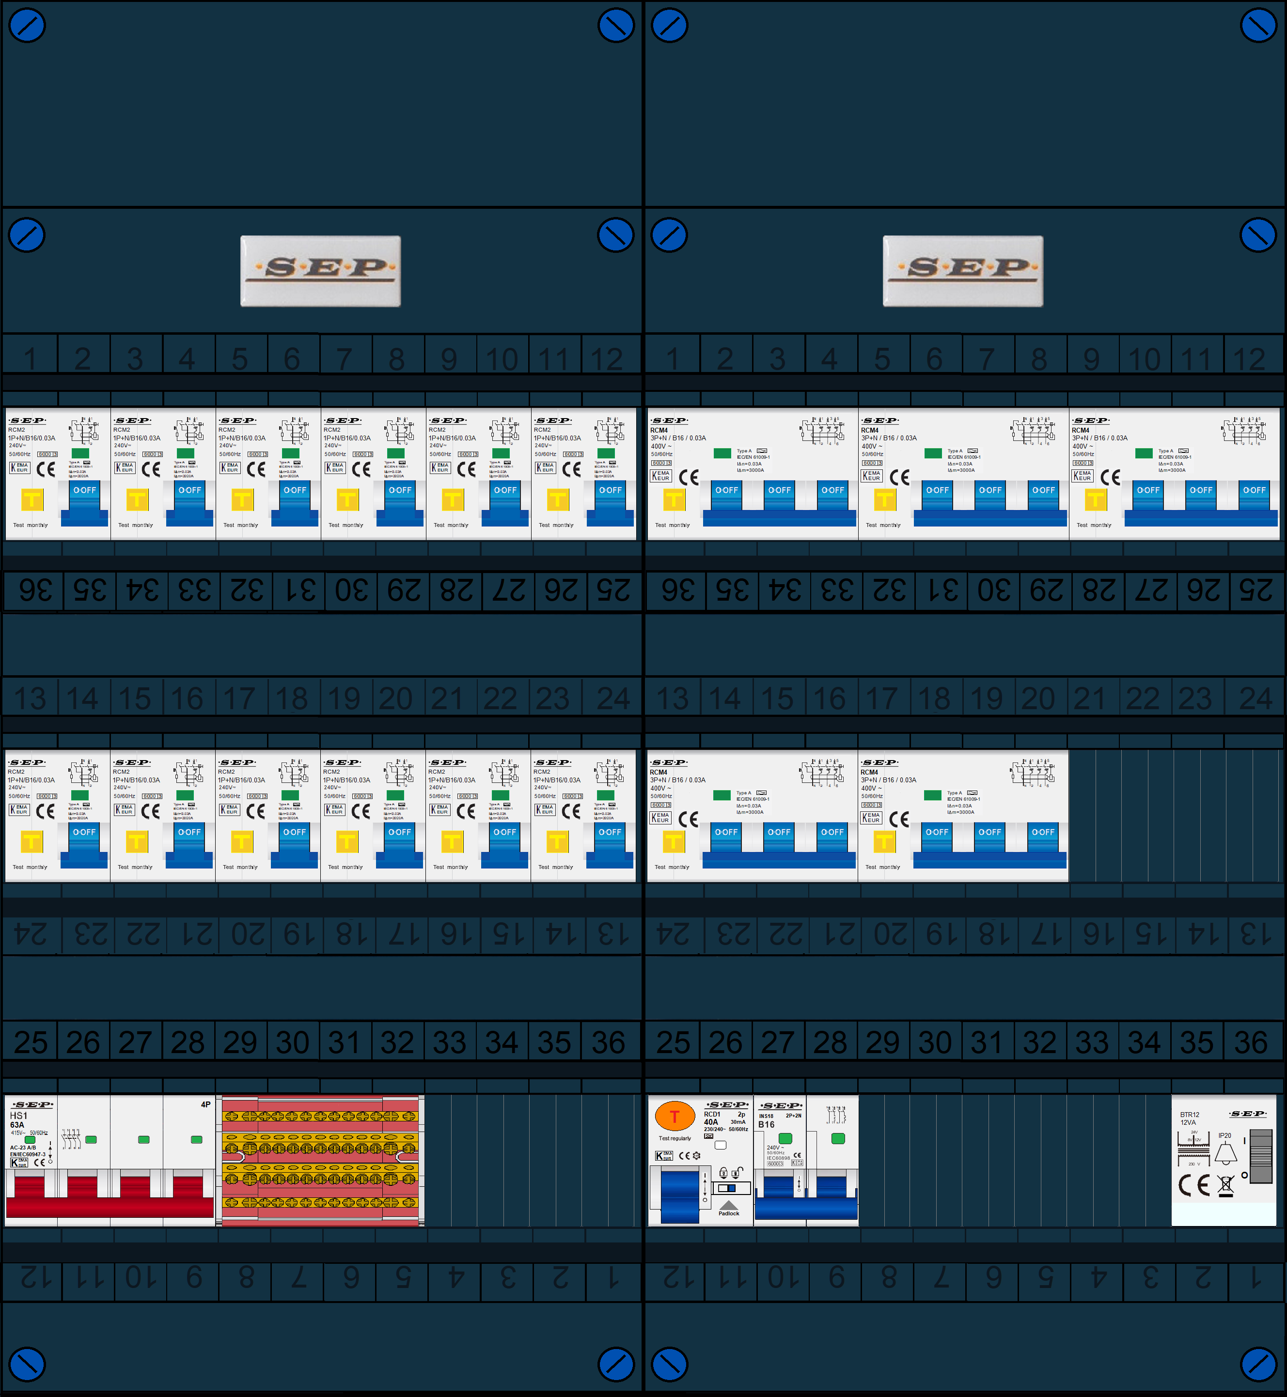
Task: Toggle last O-OFF lever of second RCM4, right panel middle row
Action: (1043, 838)
